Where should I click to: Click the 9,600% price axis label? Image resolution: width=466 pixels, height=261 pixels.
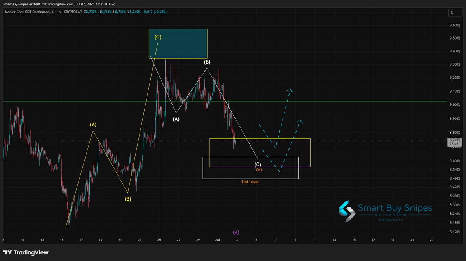pyautogui.click(x=455, y=26)
